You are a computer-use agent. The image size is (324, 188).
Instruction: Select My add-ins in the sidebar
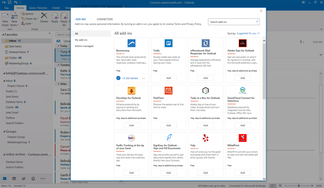coord(81,40)
